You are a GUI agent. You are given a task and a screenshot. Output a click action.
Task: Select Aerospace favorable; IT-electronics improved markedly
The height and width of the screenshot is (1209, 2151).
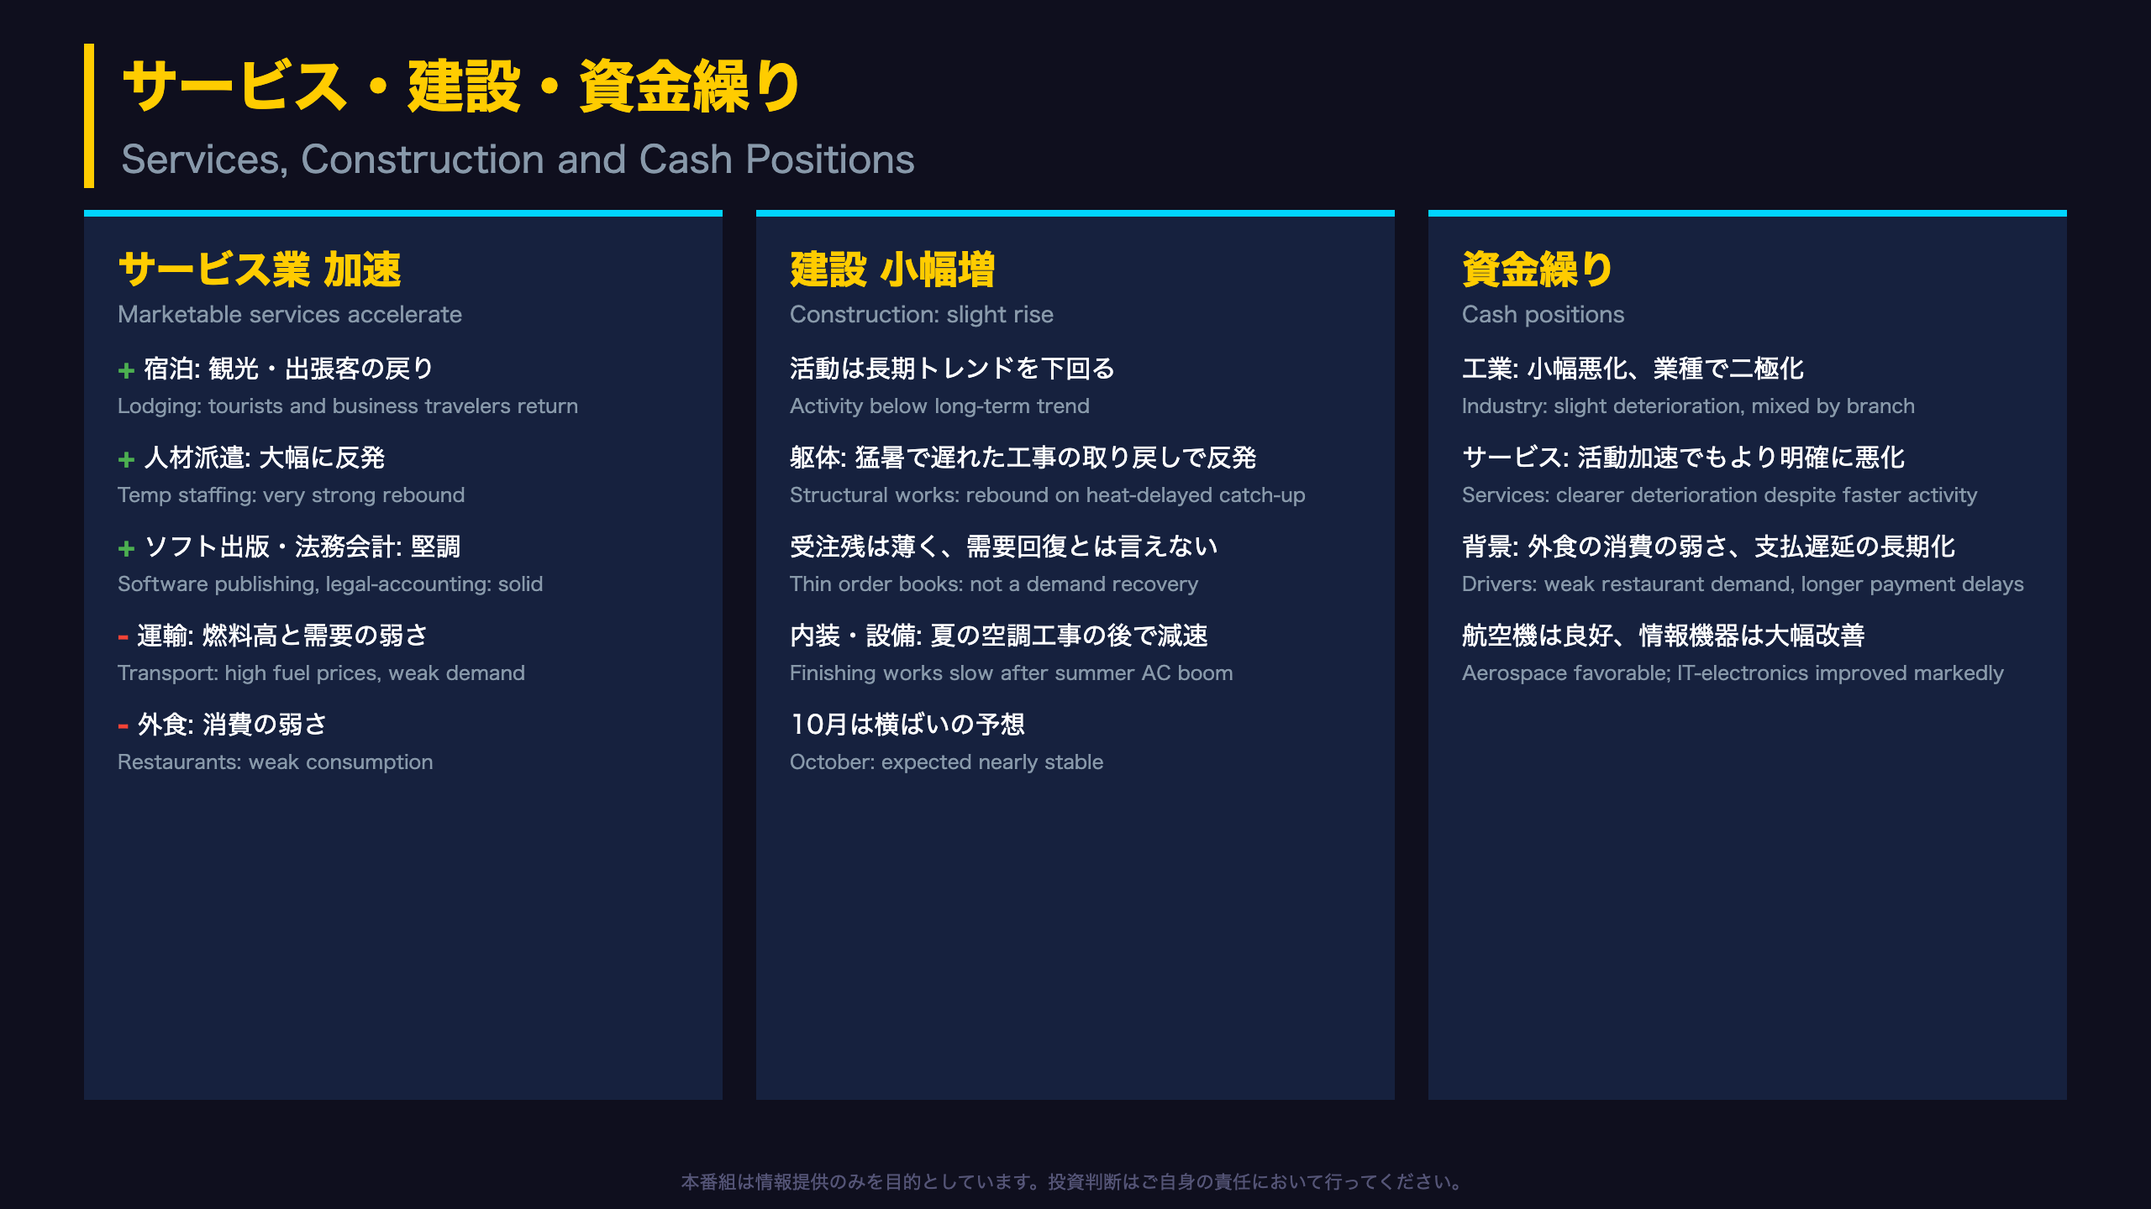[1733, 673]
